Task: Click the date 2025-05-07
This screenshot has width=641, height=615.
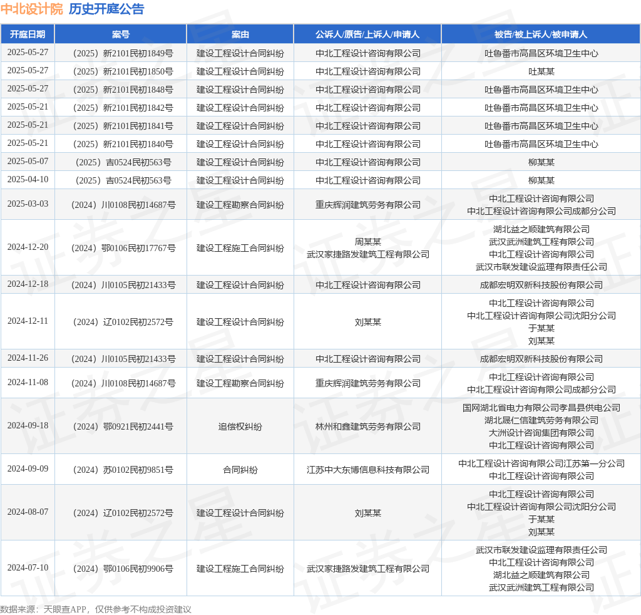Action: (x=28, y=161)
